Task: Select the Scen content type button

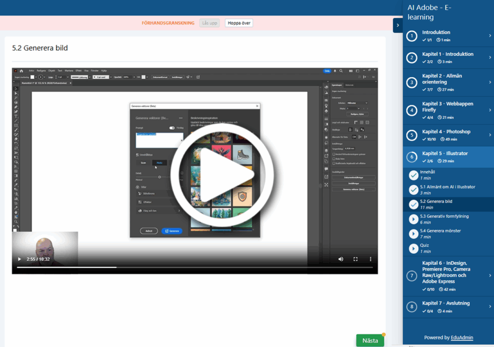Action: 143,163
